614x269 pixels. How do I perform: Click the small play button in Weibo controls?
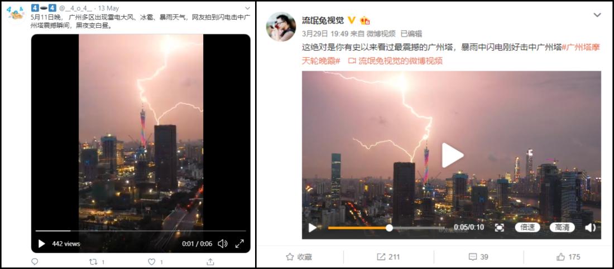tap(312, 228)
